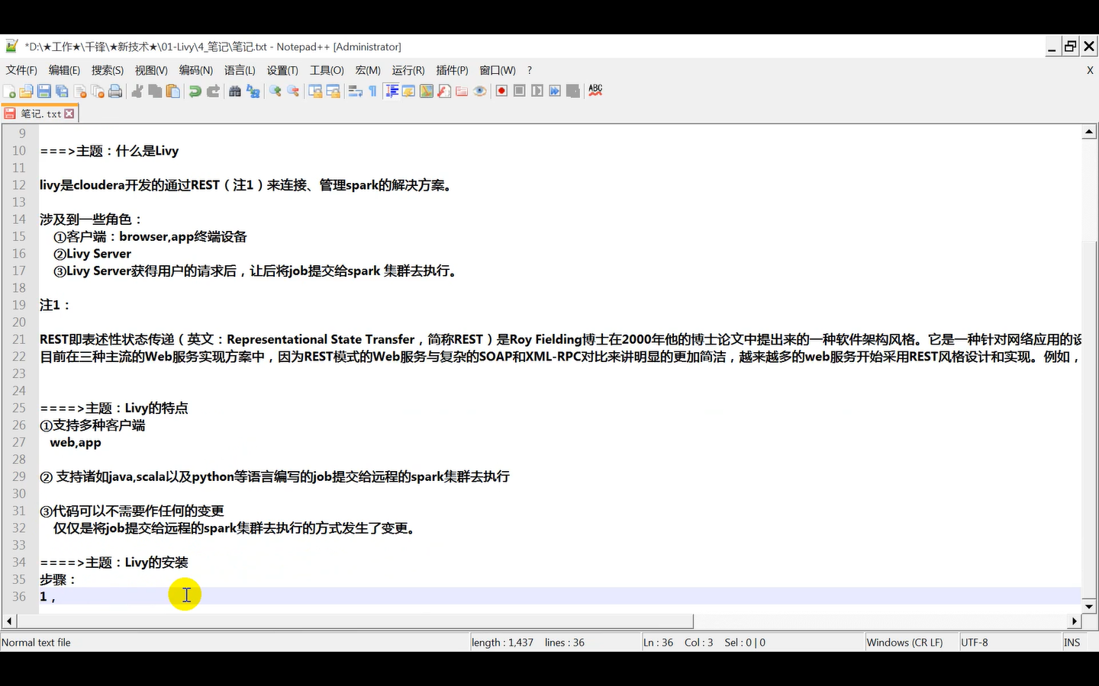Click the Close document toolbar icon
Screen dimensions: 1099x686
(x=80, y=91)
